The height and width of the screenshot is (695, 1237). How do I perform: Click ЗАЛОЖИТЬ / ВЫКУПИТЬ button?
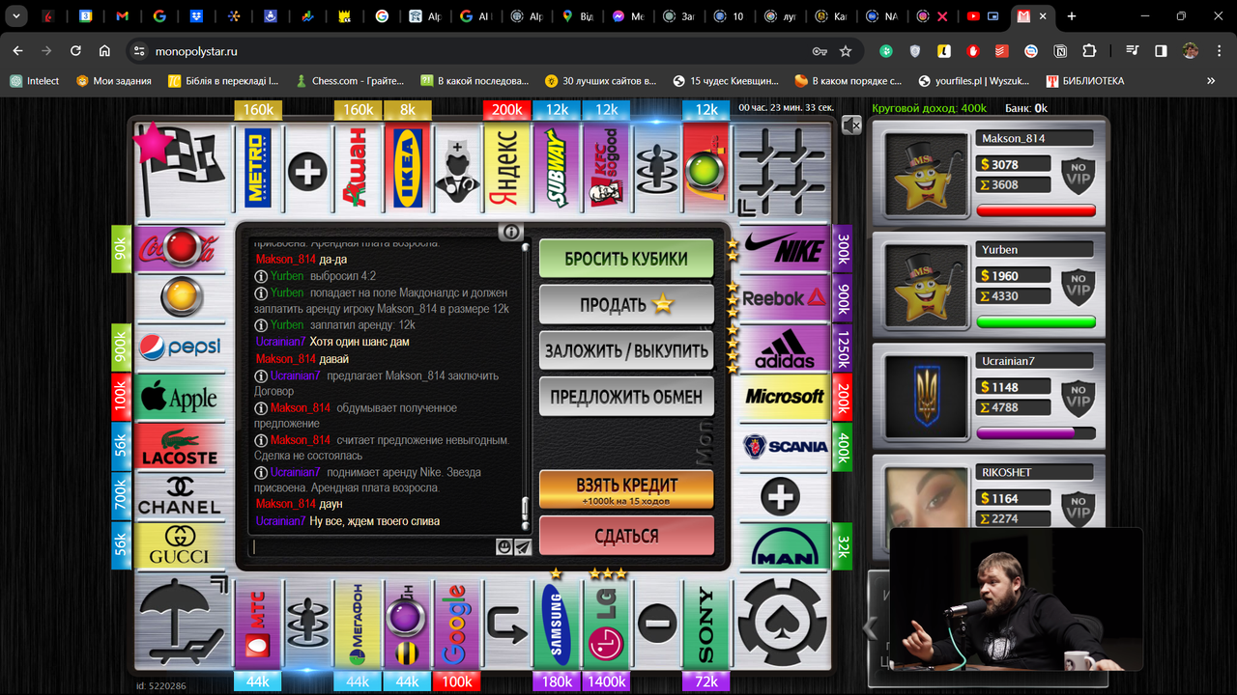[x=626, y=350]
